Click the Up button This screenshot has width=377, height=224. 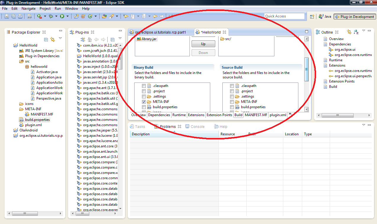point(203,44)
